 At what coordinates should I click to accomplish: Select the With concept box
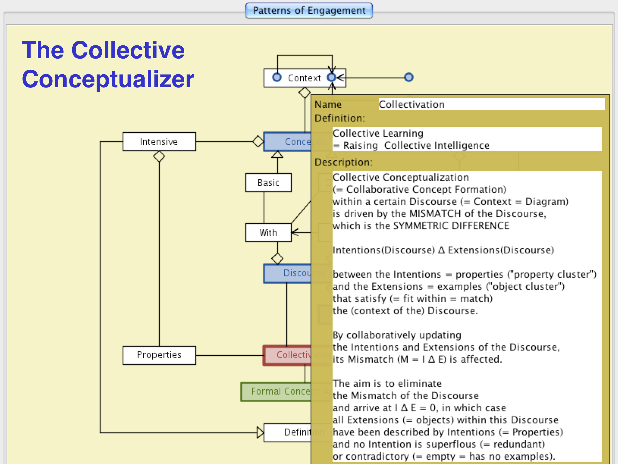coord(268,233)
